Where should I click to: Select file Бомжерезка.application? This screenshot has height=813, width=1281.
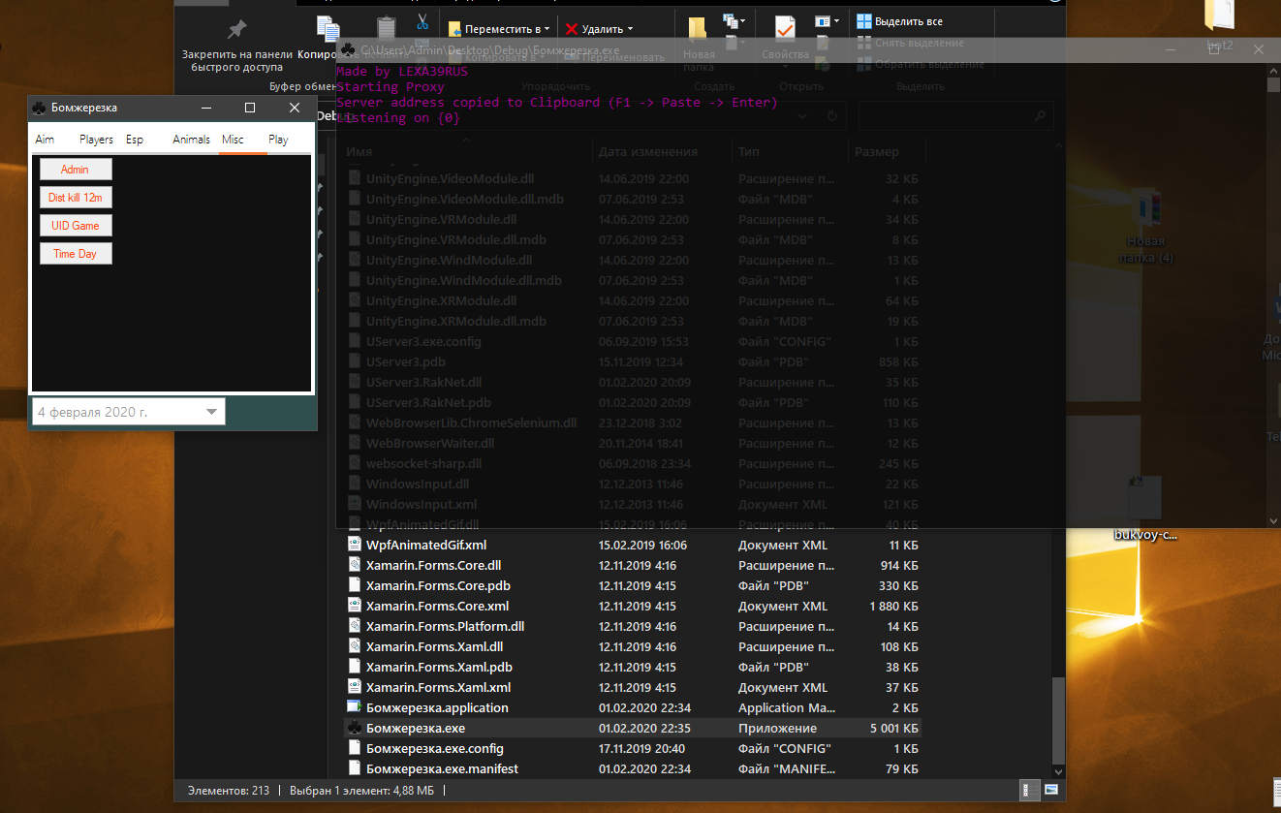coord(437,707)
